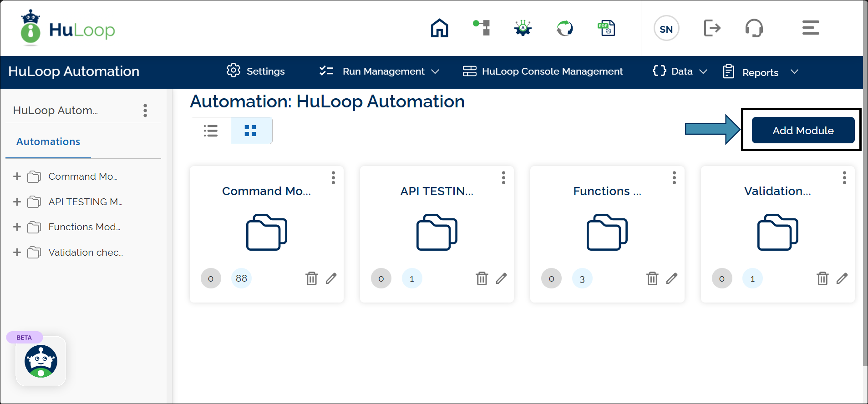The height and width of the screenshot is (404, 868).
Task: Expand the Validation chec... tree folder
Action: 17,252
